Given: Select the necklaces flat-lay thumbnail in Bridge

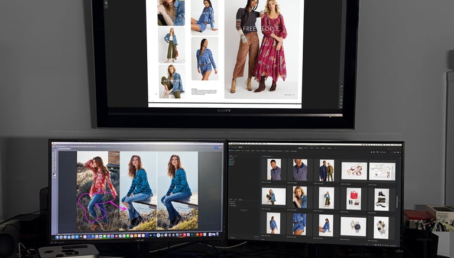Looking at the screenshot, I should coord(382,172).
